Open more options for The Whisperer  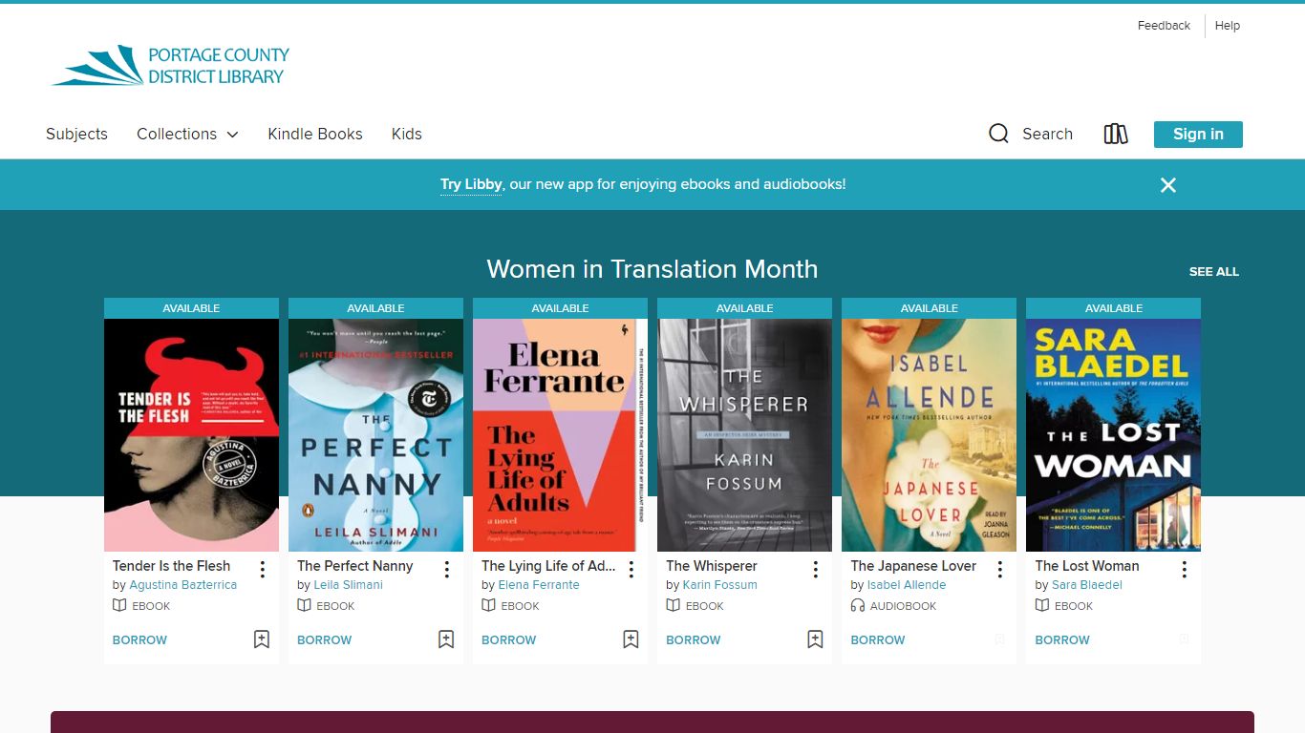coord(816,570)
